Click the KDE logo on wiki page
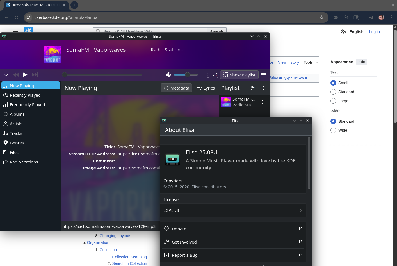The image size is (397, 266). pyautogui.click(x=28, y=30)
